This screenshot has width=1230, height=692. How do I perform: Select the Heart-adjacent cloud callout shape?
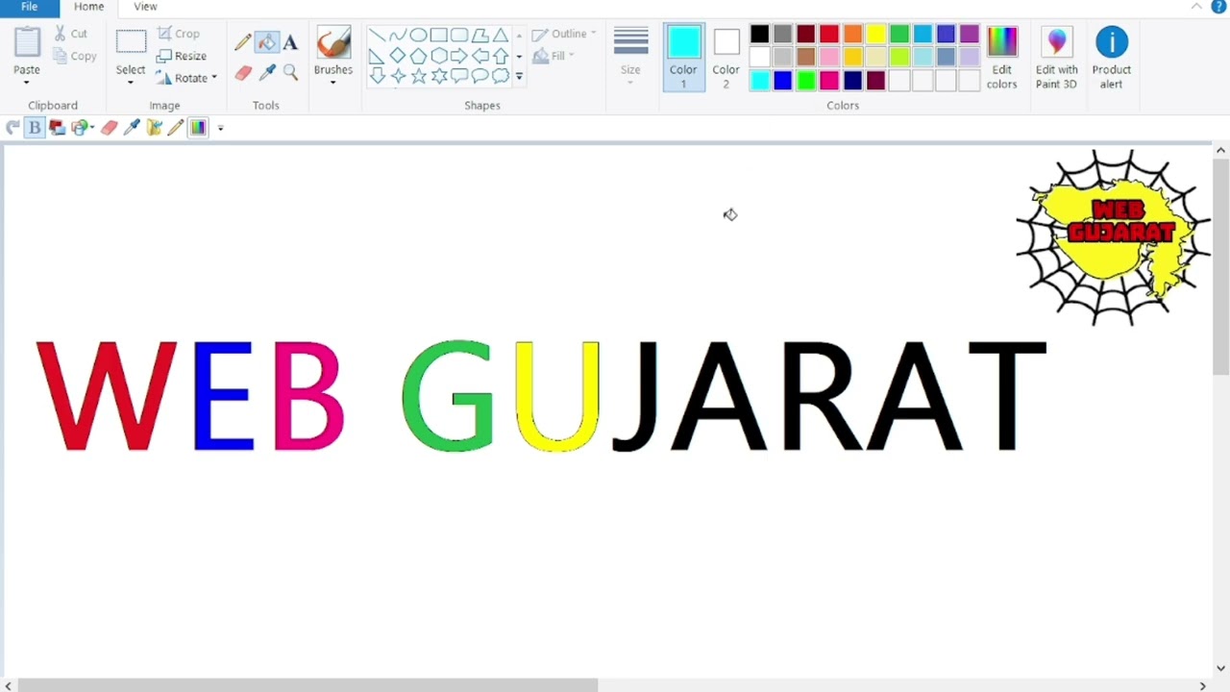[x=501, y=76]
